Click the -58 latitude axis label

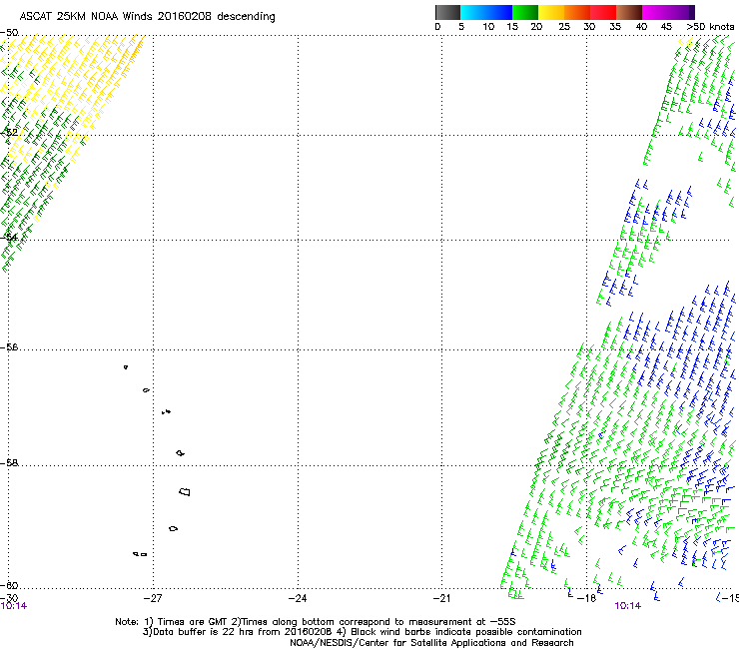coord(9,463)
